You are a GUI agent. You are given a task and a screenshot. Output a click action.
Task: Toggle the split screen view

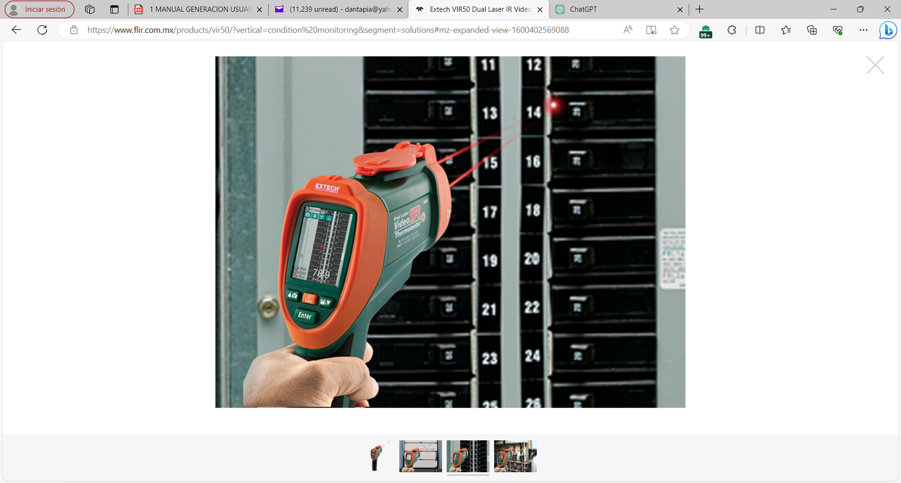pos(760,30)
